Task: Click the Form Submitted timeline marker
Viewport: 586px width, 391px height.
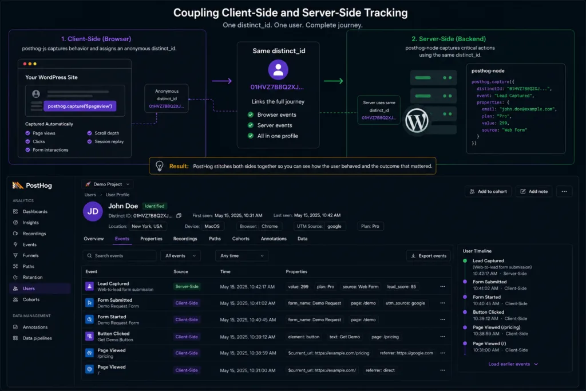Action: click(465, 282)
